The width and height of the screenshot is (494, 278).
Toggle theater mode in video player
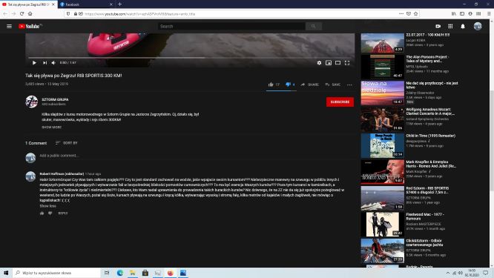pyautogui.click(x=337, y=63)
